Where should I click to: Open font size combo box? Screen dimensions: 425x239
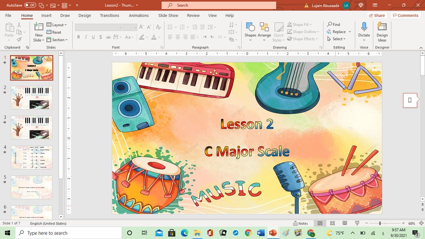tap(130, 27)
